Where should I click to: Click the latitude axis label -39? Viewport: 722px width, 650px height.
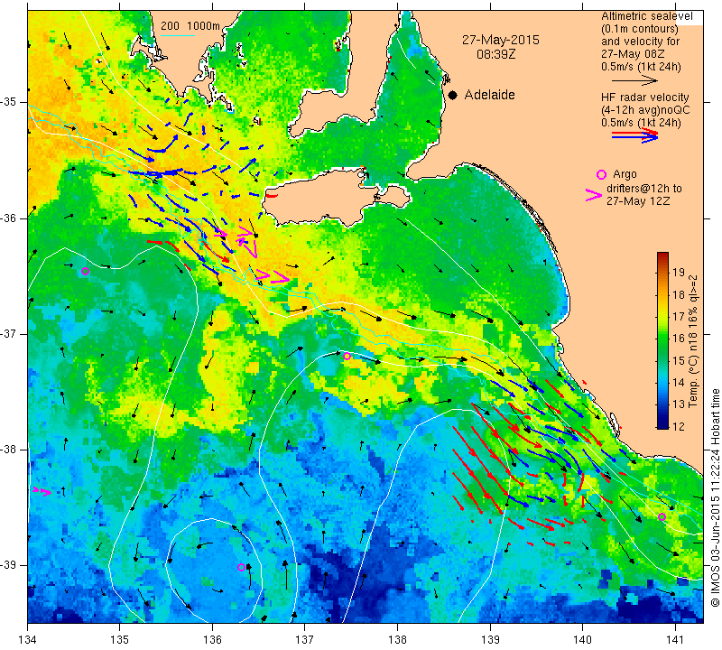click(x=9, y=565)
